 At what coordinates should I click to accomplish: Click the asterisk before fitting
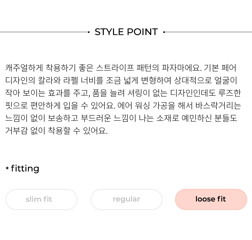(7, 168)
